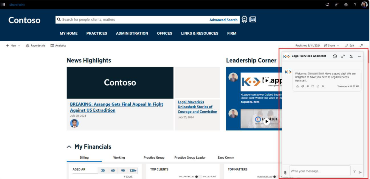Clear the chat with the eraser icon
The height and width of the screenshot is (179, 370).
click(x=351, y=56)
